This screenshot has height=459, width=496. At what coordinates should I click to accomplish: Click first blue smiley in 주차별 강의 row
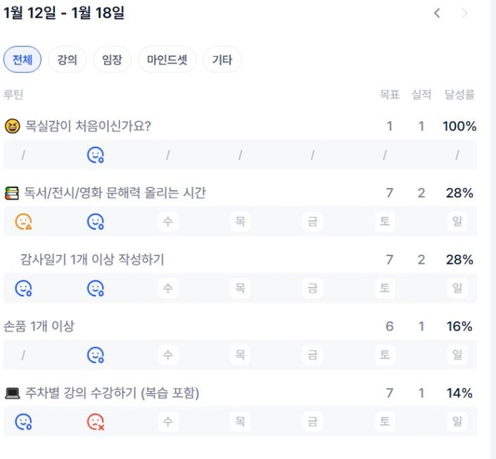click(x=24, y=422)
